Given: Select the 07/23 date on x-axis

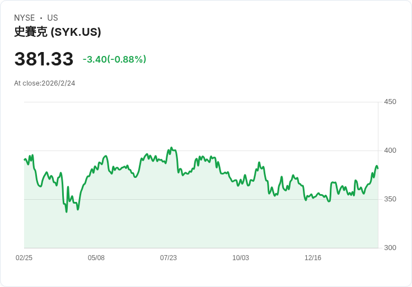Looking at the screenshot, I should 168,258.
